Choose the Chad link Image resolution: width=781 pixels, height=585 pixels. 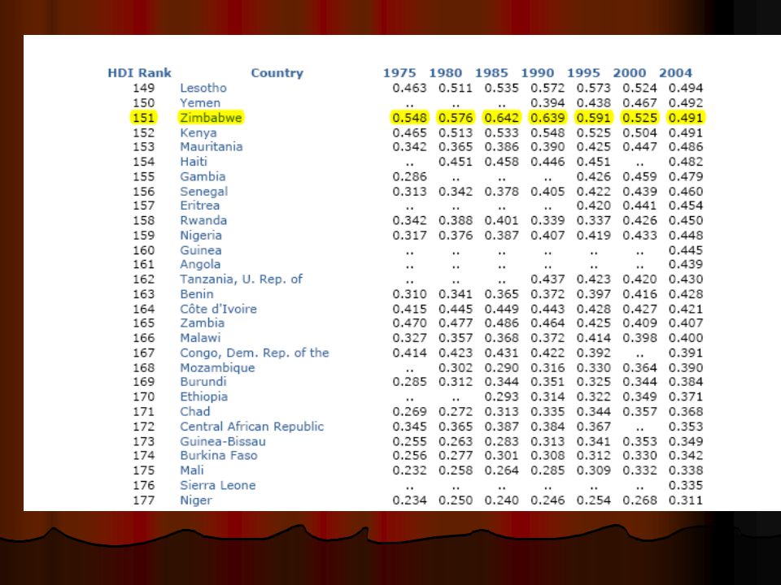tap(194, 411)
